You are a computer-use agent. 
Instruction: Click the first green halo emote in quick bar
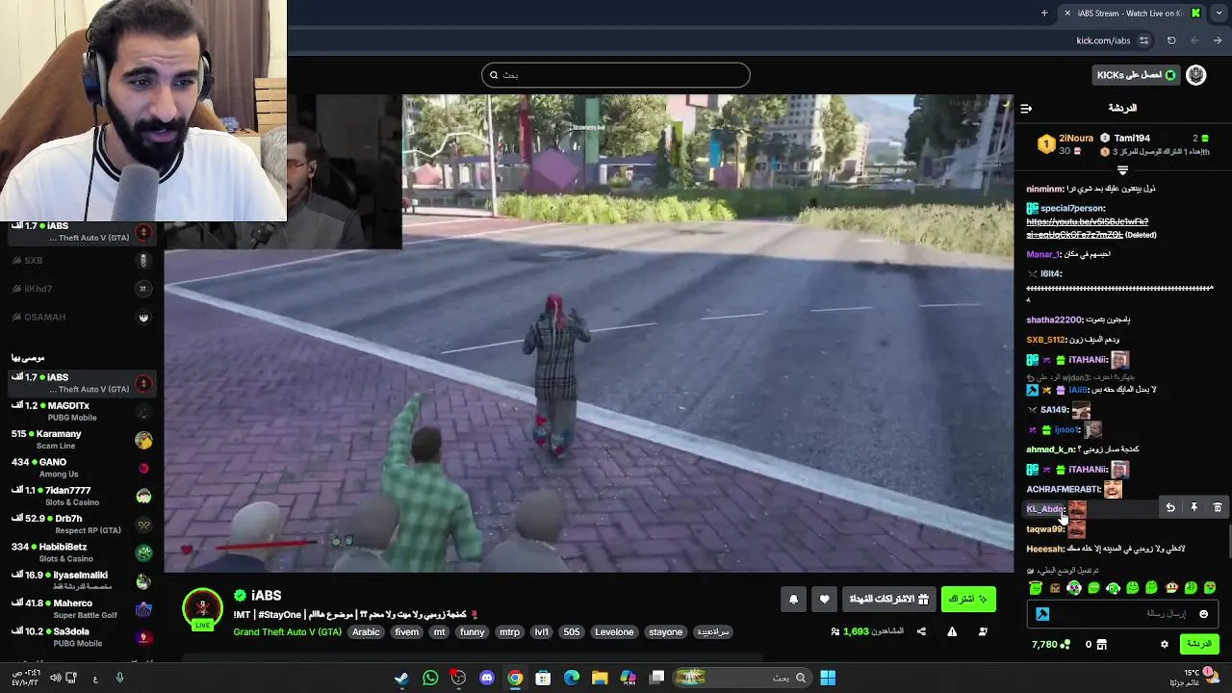(1036, 588)
